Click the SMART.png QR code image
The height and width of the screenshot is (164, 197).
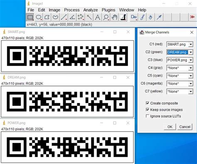(x=67, y=56)
